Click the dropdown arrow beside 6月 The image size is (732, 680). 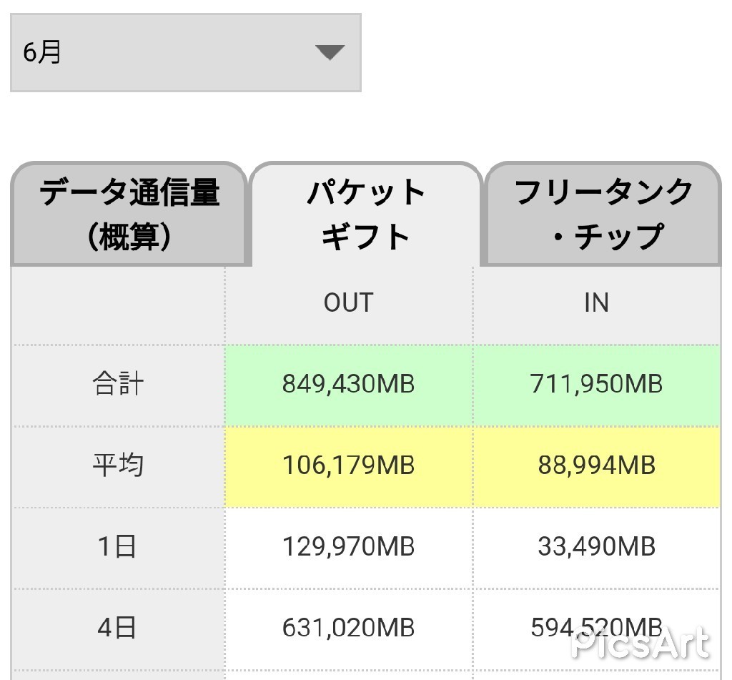330,52
